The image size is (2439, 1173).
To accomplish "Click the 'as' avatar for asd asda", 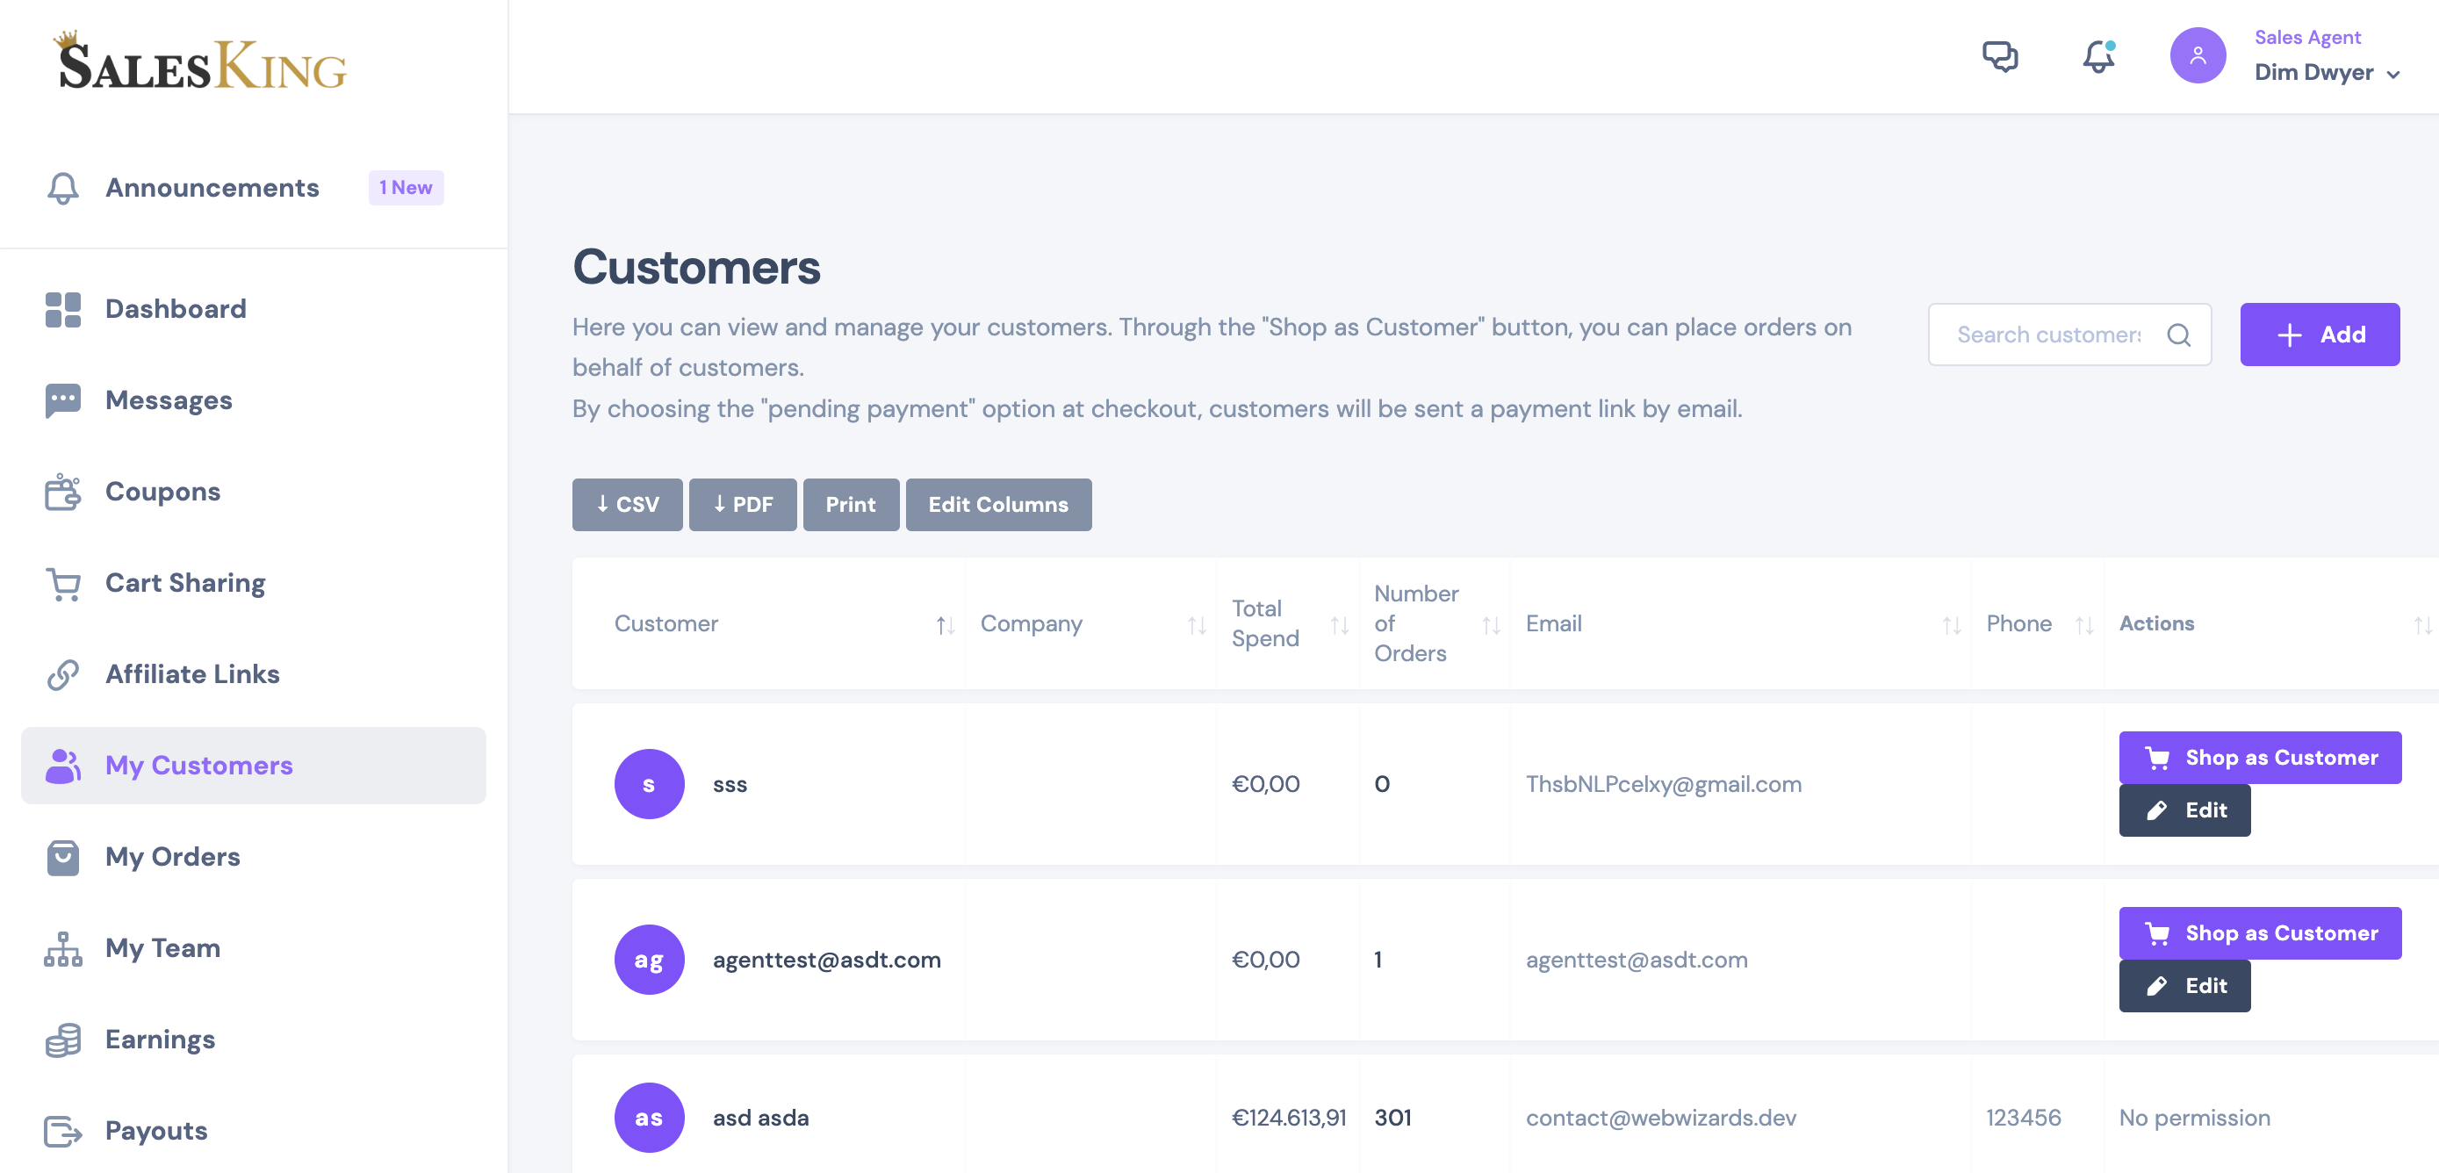I will click(649, 1118).
